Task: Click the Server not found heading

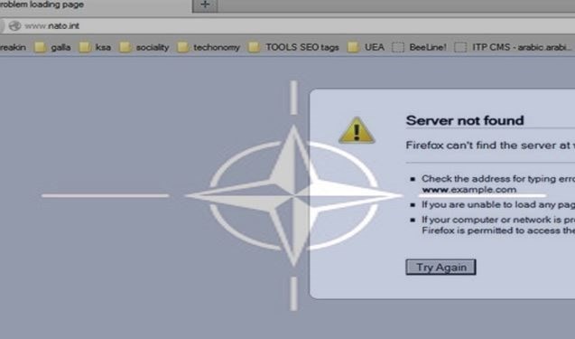Action: (465, 120)
